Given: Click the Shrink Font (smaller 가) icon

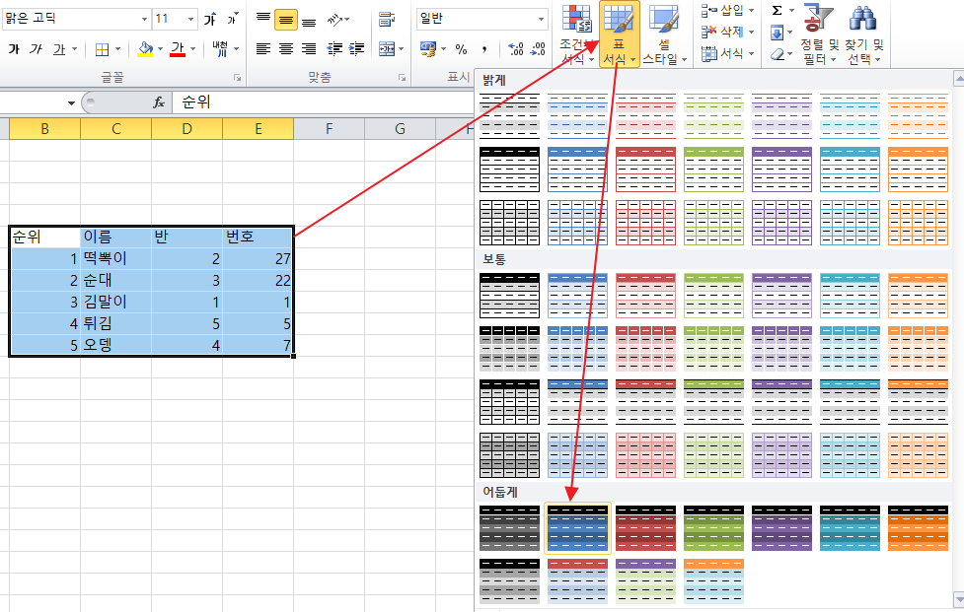Looking at the screenshot, I should 233,19.
